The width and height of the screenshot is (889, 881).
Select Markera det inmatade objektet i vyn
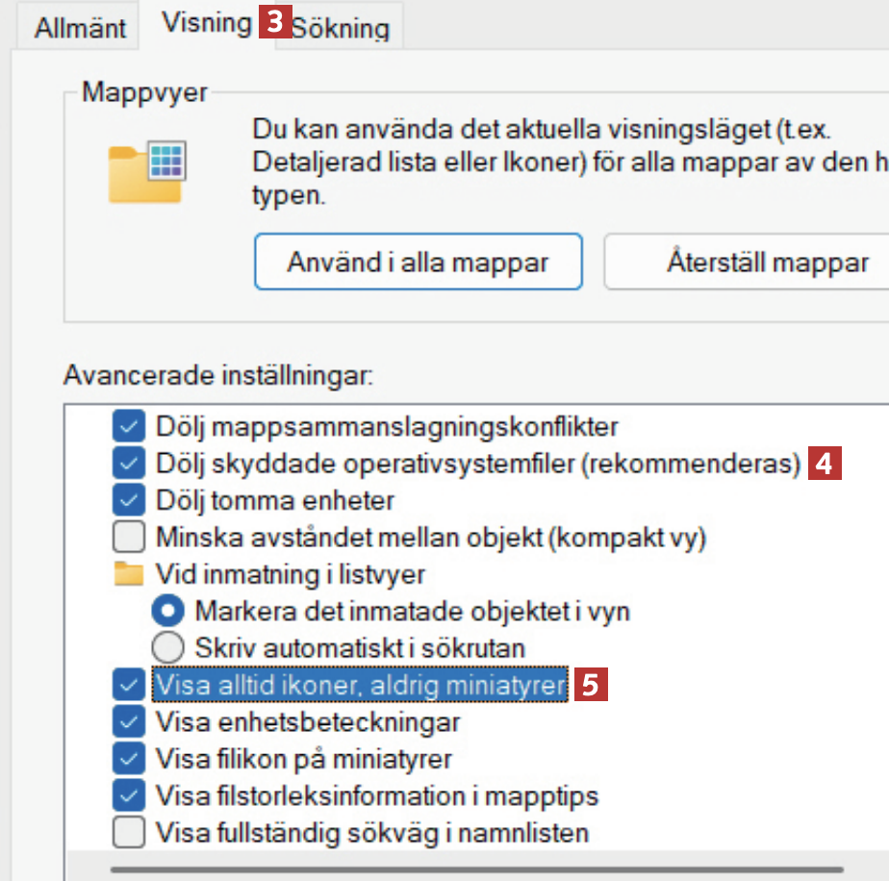168,611
